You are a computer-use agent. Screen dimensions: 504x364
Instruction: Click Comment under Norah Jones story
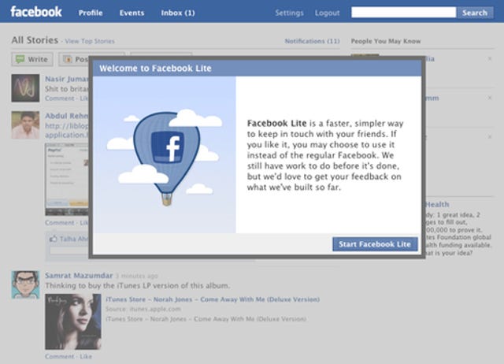(60, 356)
